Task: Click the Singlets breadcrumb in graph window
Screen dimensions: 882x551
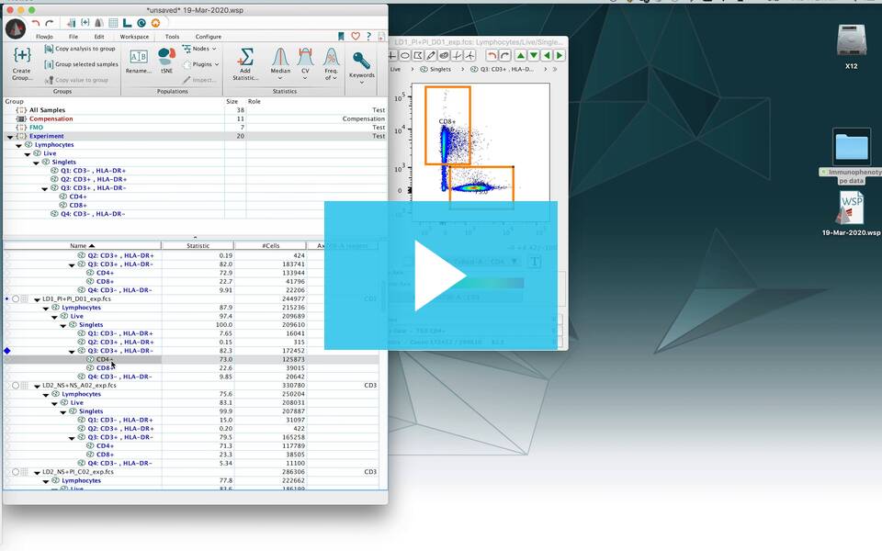Action: [x=435, y=69]
